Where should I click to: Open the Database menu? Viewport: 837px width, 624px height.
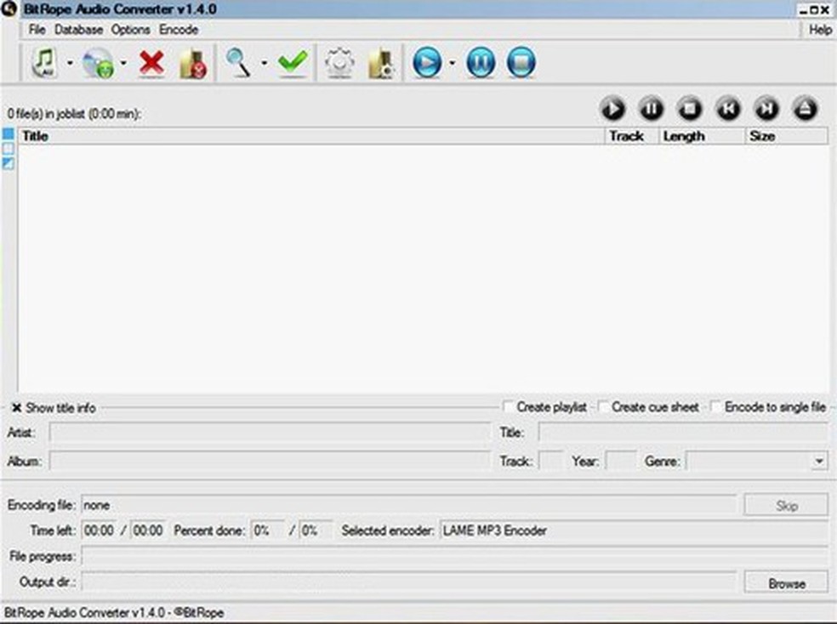click(78, 30)
